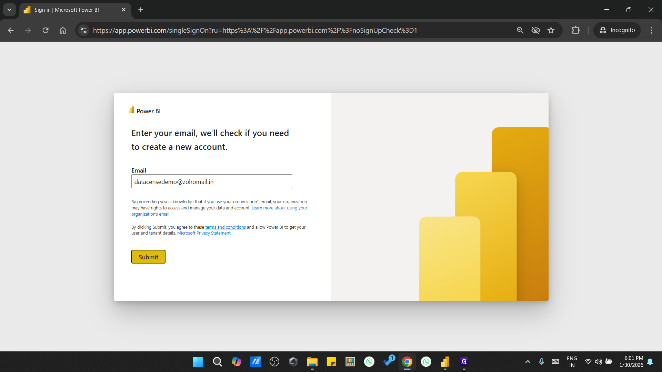Open site information settings icon

click(x=83, y=30)
